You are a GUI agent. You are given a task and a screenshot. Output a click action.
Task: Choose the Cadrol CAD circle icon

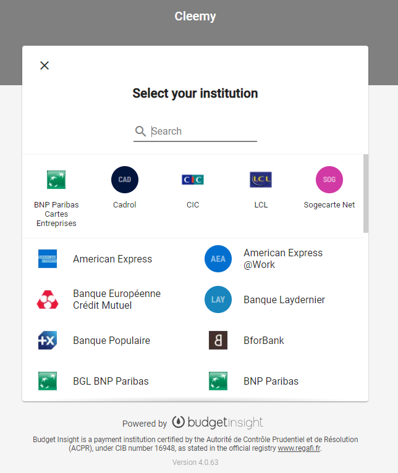pyautogui.click(x=125, y=180)
